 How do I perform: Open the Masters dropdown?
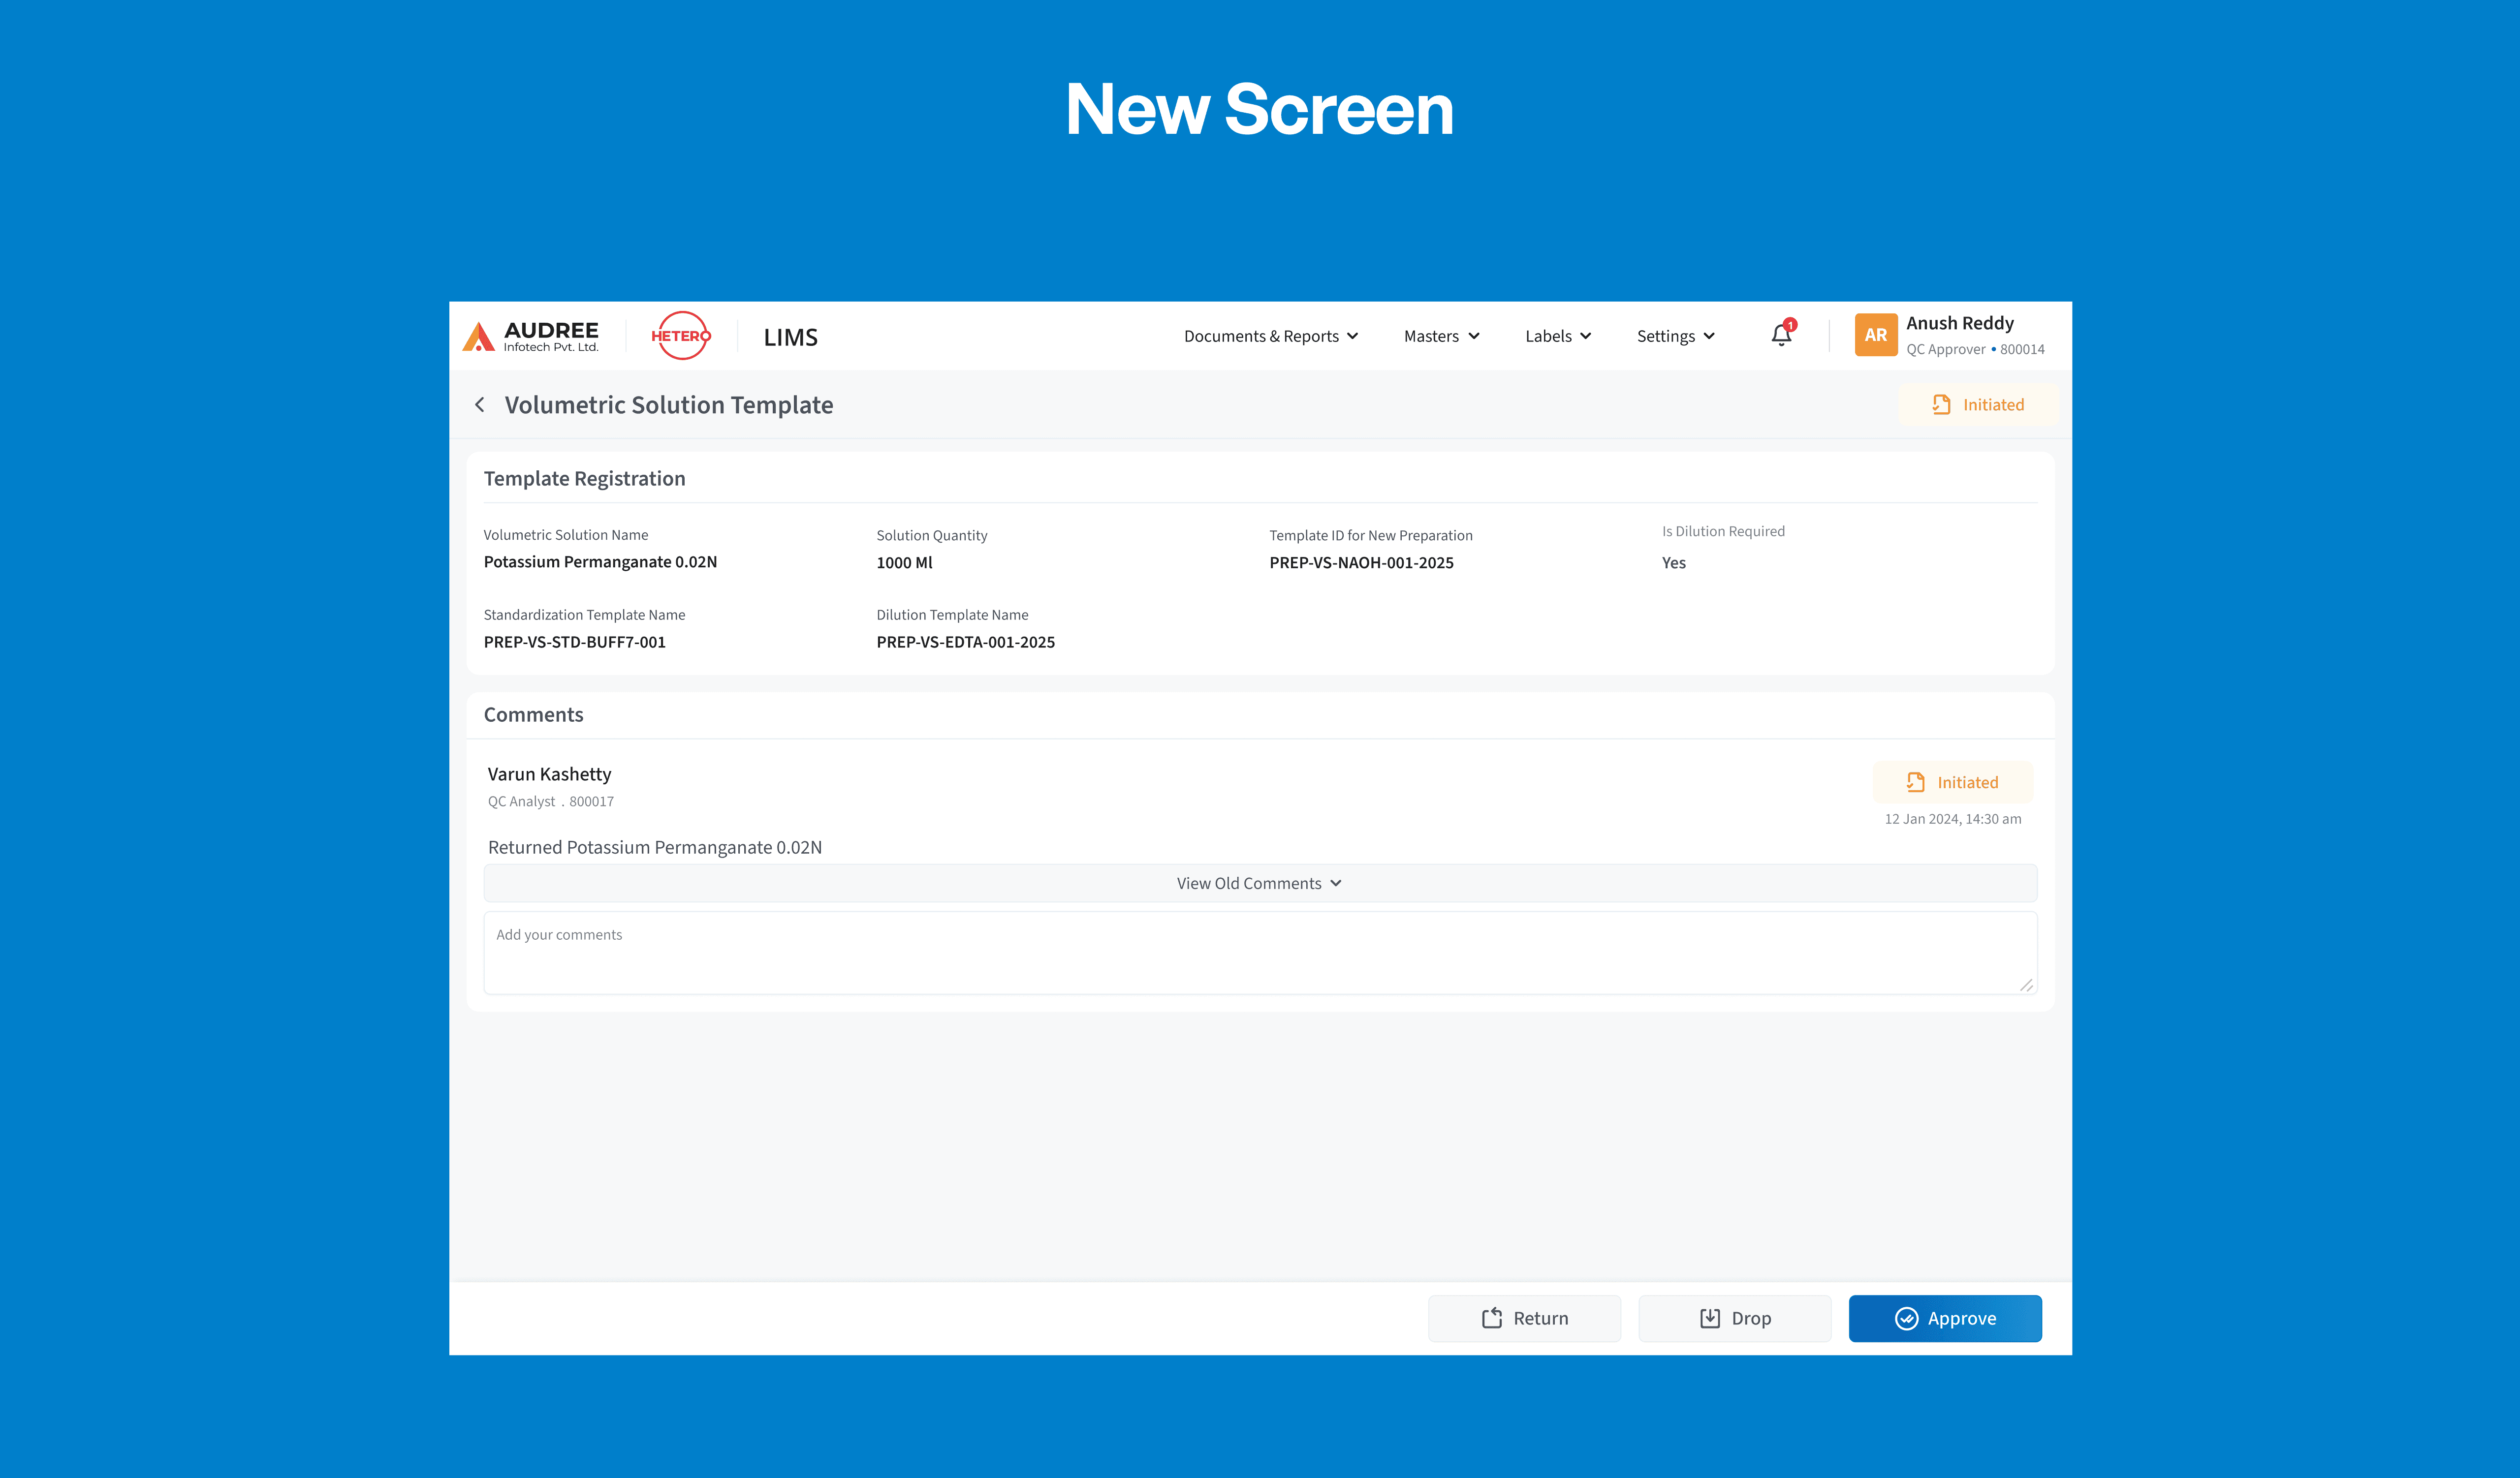1441,336
